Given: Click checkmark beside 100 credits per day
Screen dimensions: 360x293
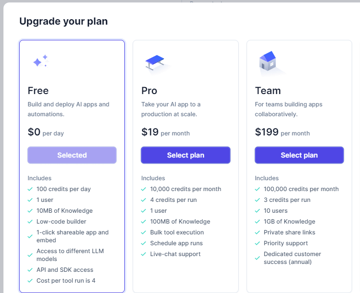Looking at the screenshot, I should (31, 189).
